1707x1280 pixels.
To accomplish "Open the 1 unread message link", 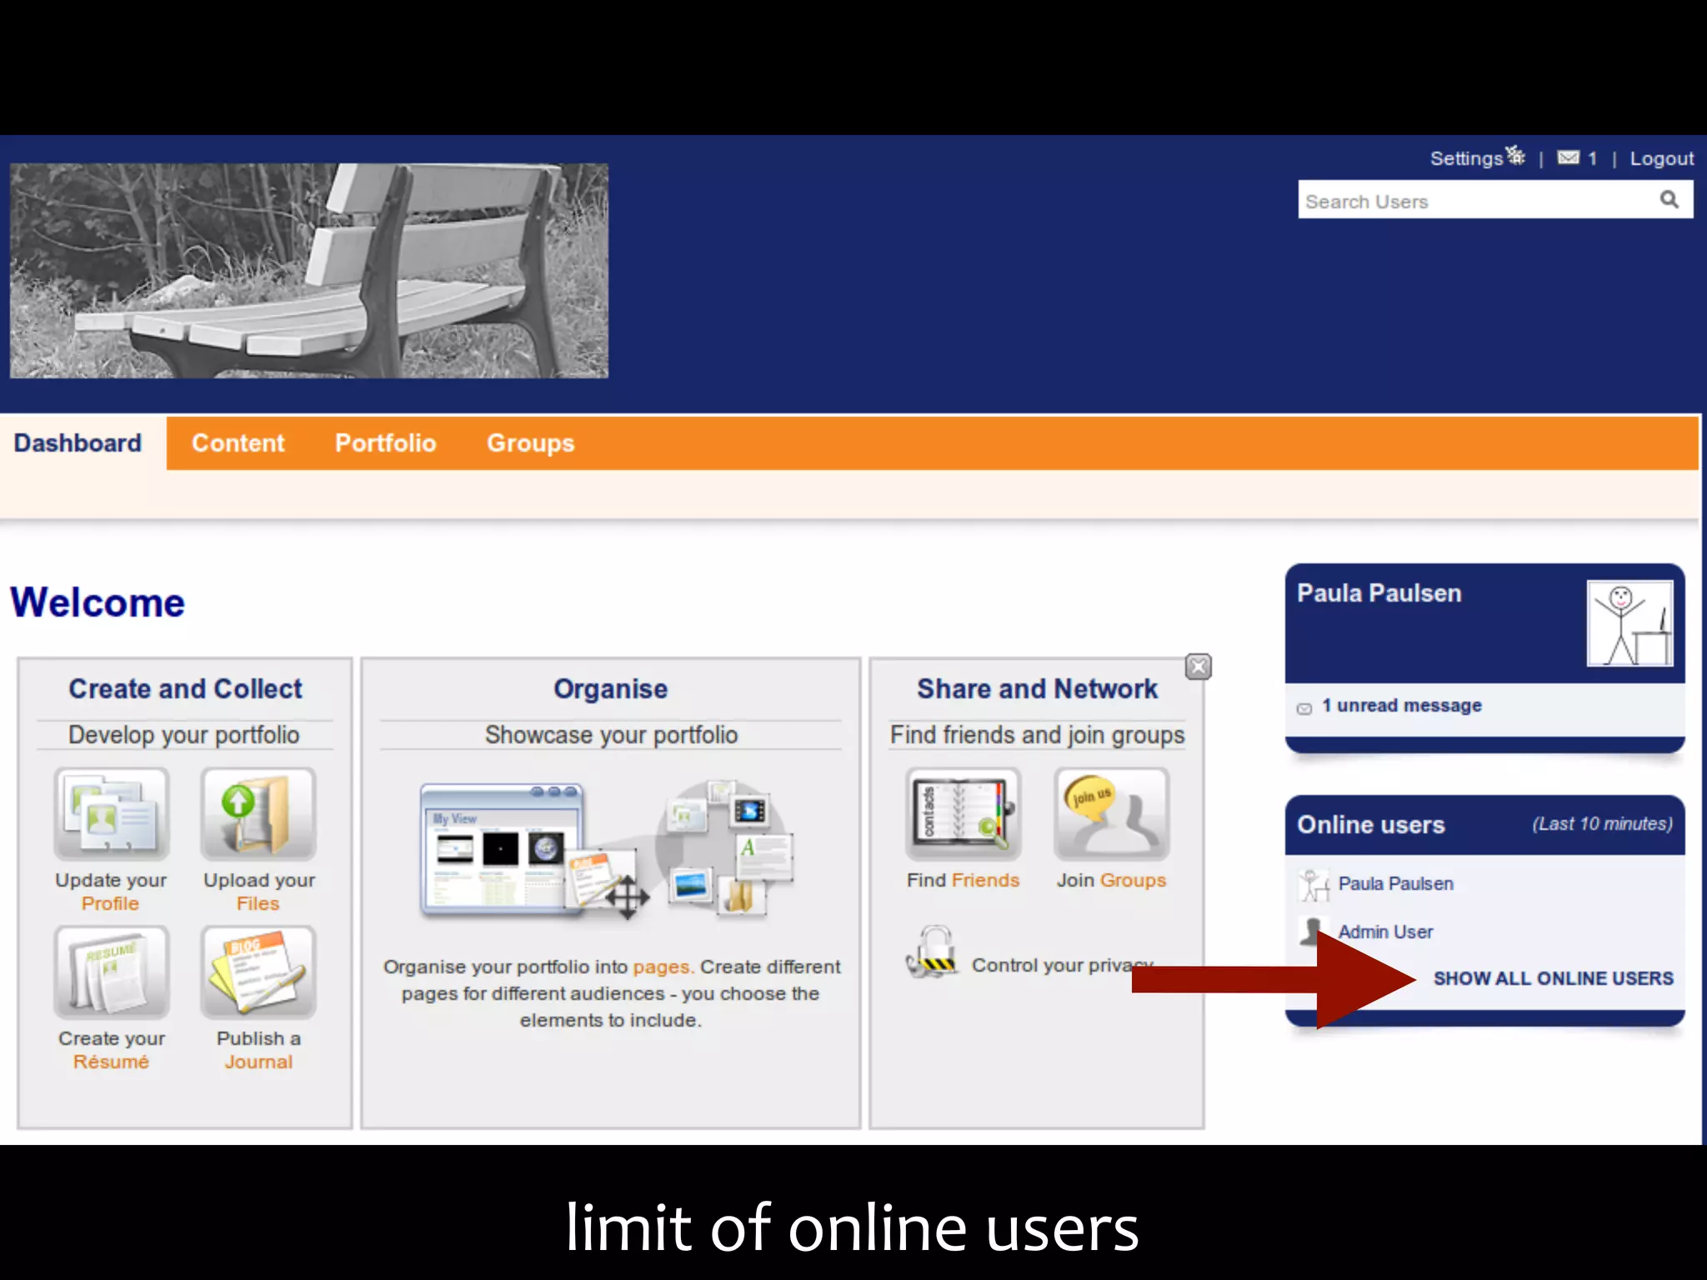I will [1402, 705].
